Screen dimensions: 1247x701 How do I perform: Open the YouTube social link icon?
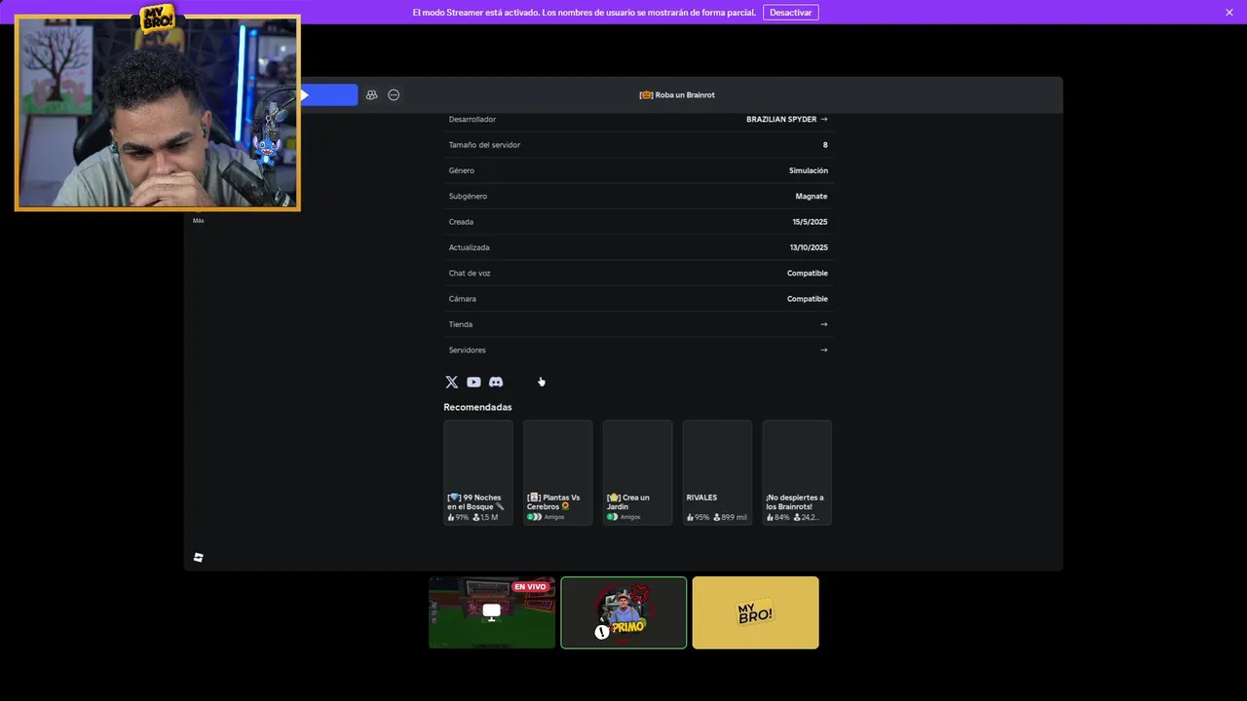[x=473, y=383]
